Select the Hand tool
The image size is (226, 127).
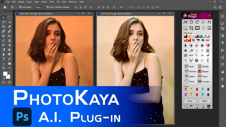click(x=9, y=63)
